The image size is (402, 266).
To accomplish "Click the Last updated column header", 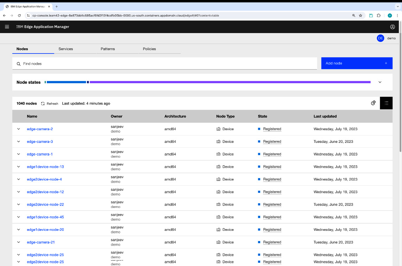I will point(325,116).
